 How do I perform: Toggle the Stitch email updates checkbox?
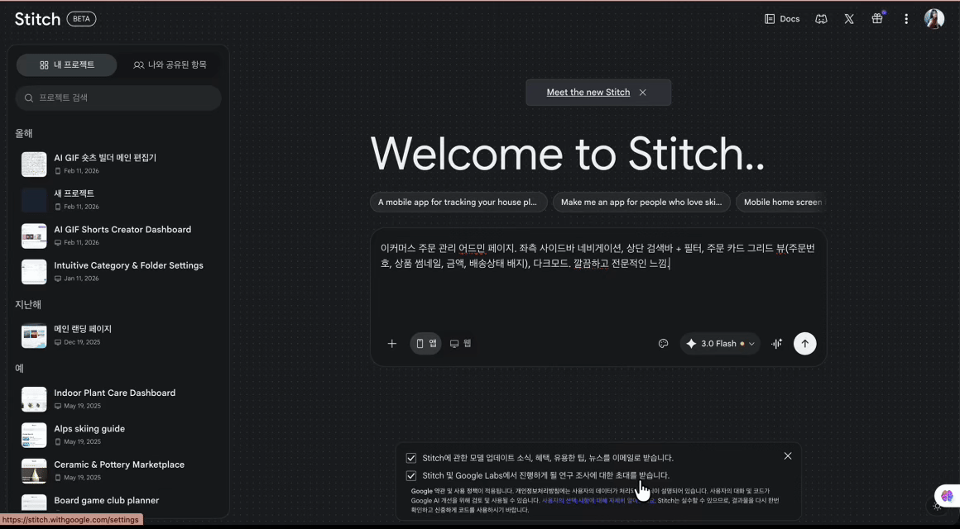tap(411, 458)
